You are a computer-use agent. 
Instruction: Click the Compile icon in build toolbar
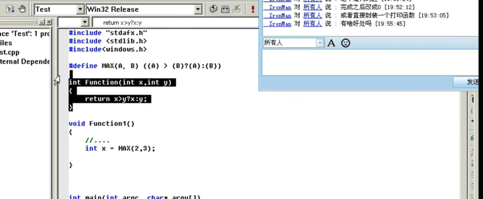coord(213,9)
